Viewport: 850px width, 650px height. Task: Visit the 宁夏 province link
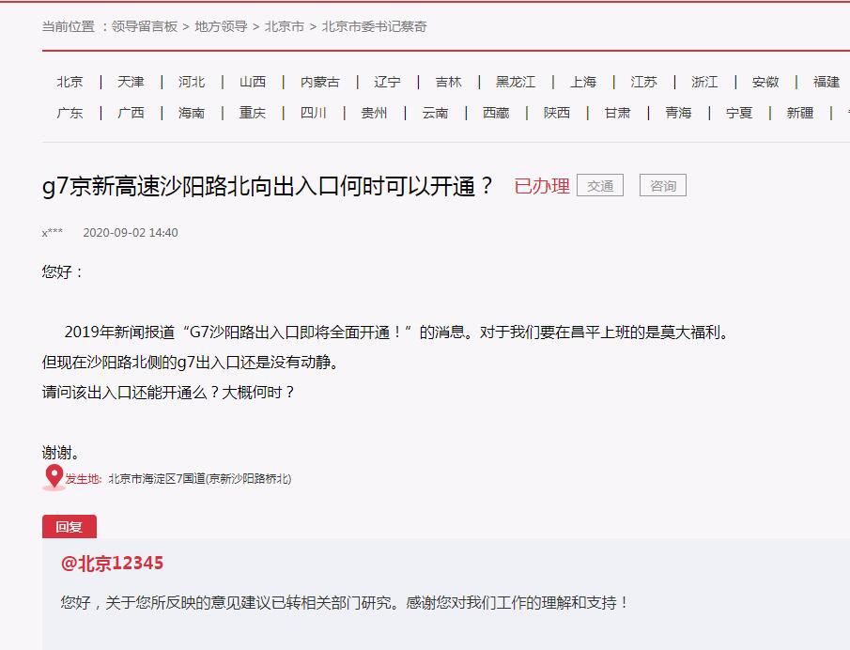point(739,113)
